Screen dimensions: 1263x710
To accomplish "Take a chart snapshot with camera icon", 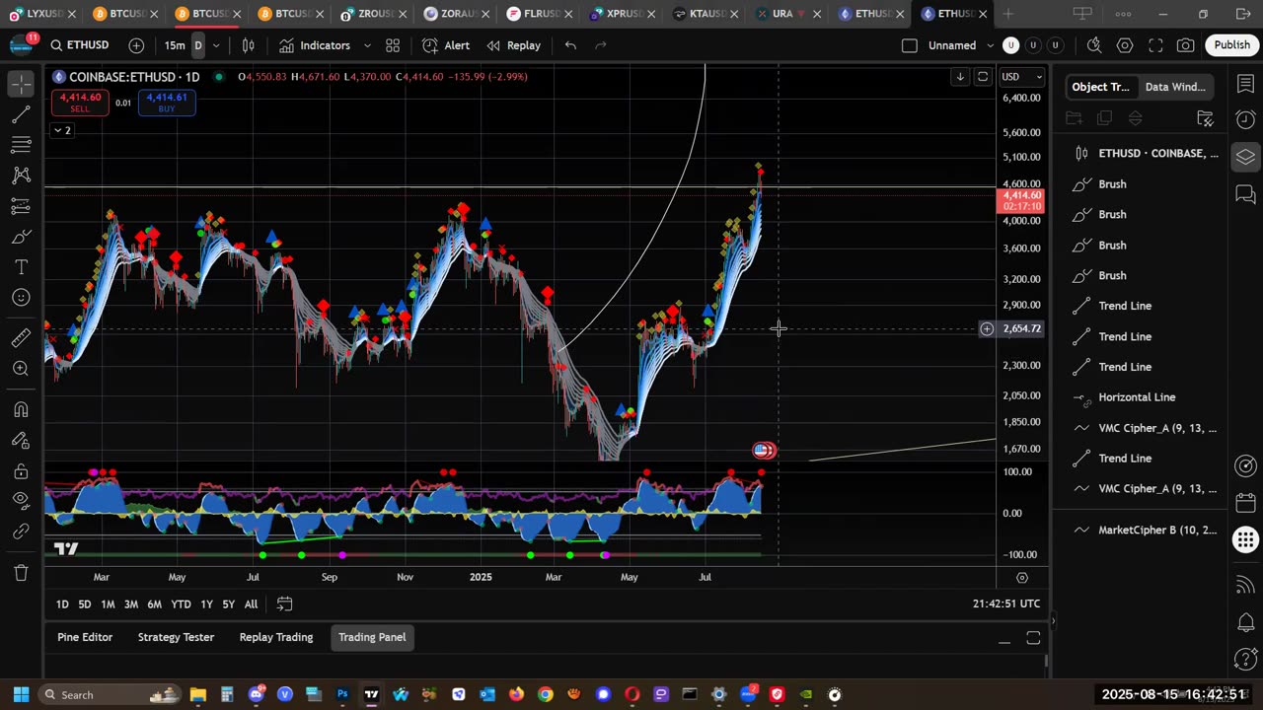I will (1185, 45).
